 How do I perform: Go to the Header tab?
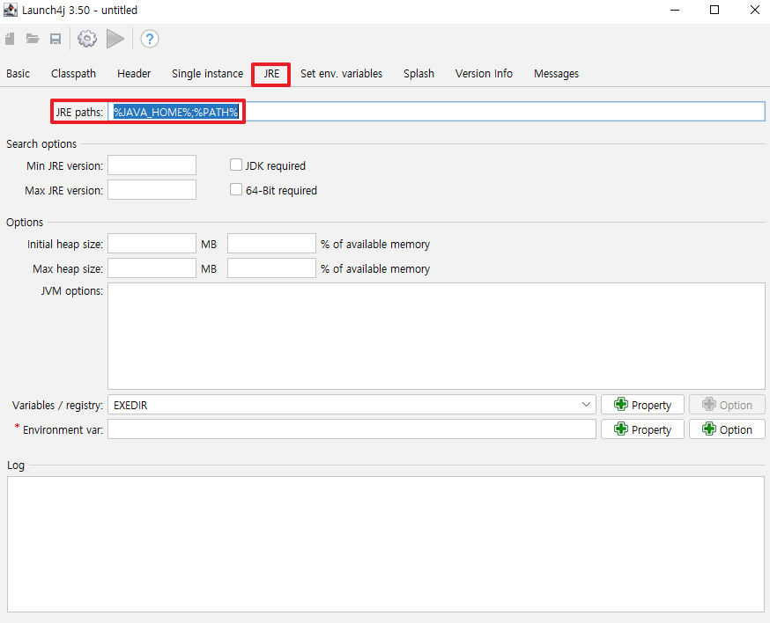pyautogui.click(x=134, y=74)
